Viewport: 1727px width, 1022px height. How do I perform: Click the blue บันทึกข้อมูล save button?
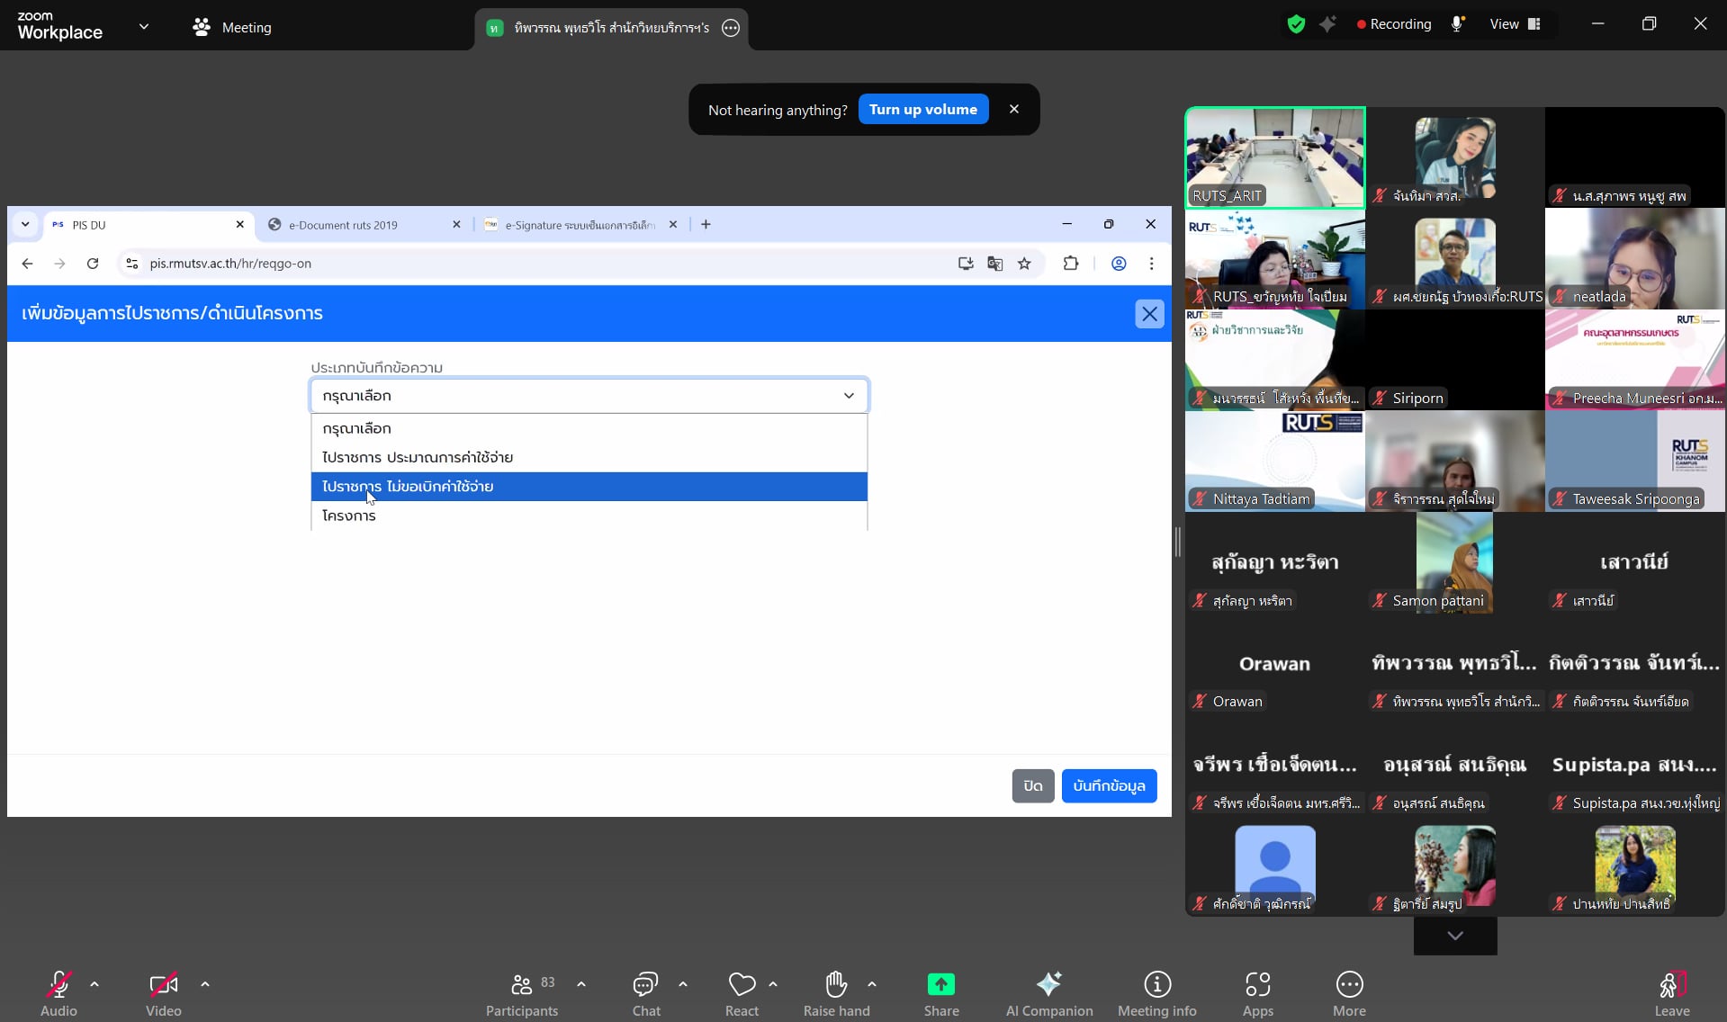(x=1108, y=785)
